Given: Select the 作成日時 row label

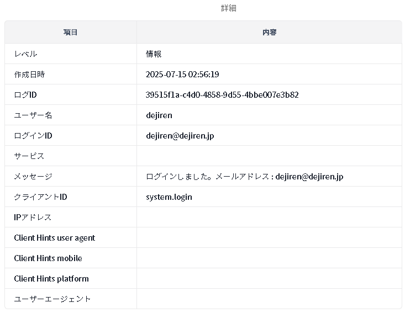Looking at the screenshot, I should (x=29, y=75).
